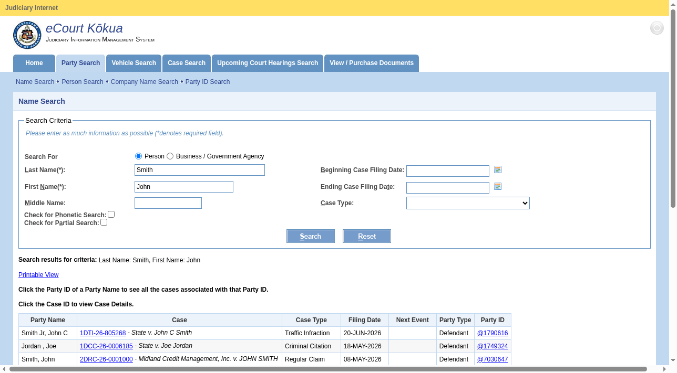This screenshot has width=677, height=373.
Task: Enable Check for Partial Search
Action: click(104, 222)
